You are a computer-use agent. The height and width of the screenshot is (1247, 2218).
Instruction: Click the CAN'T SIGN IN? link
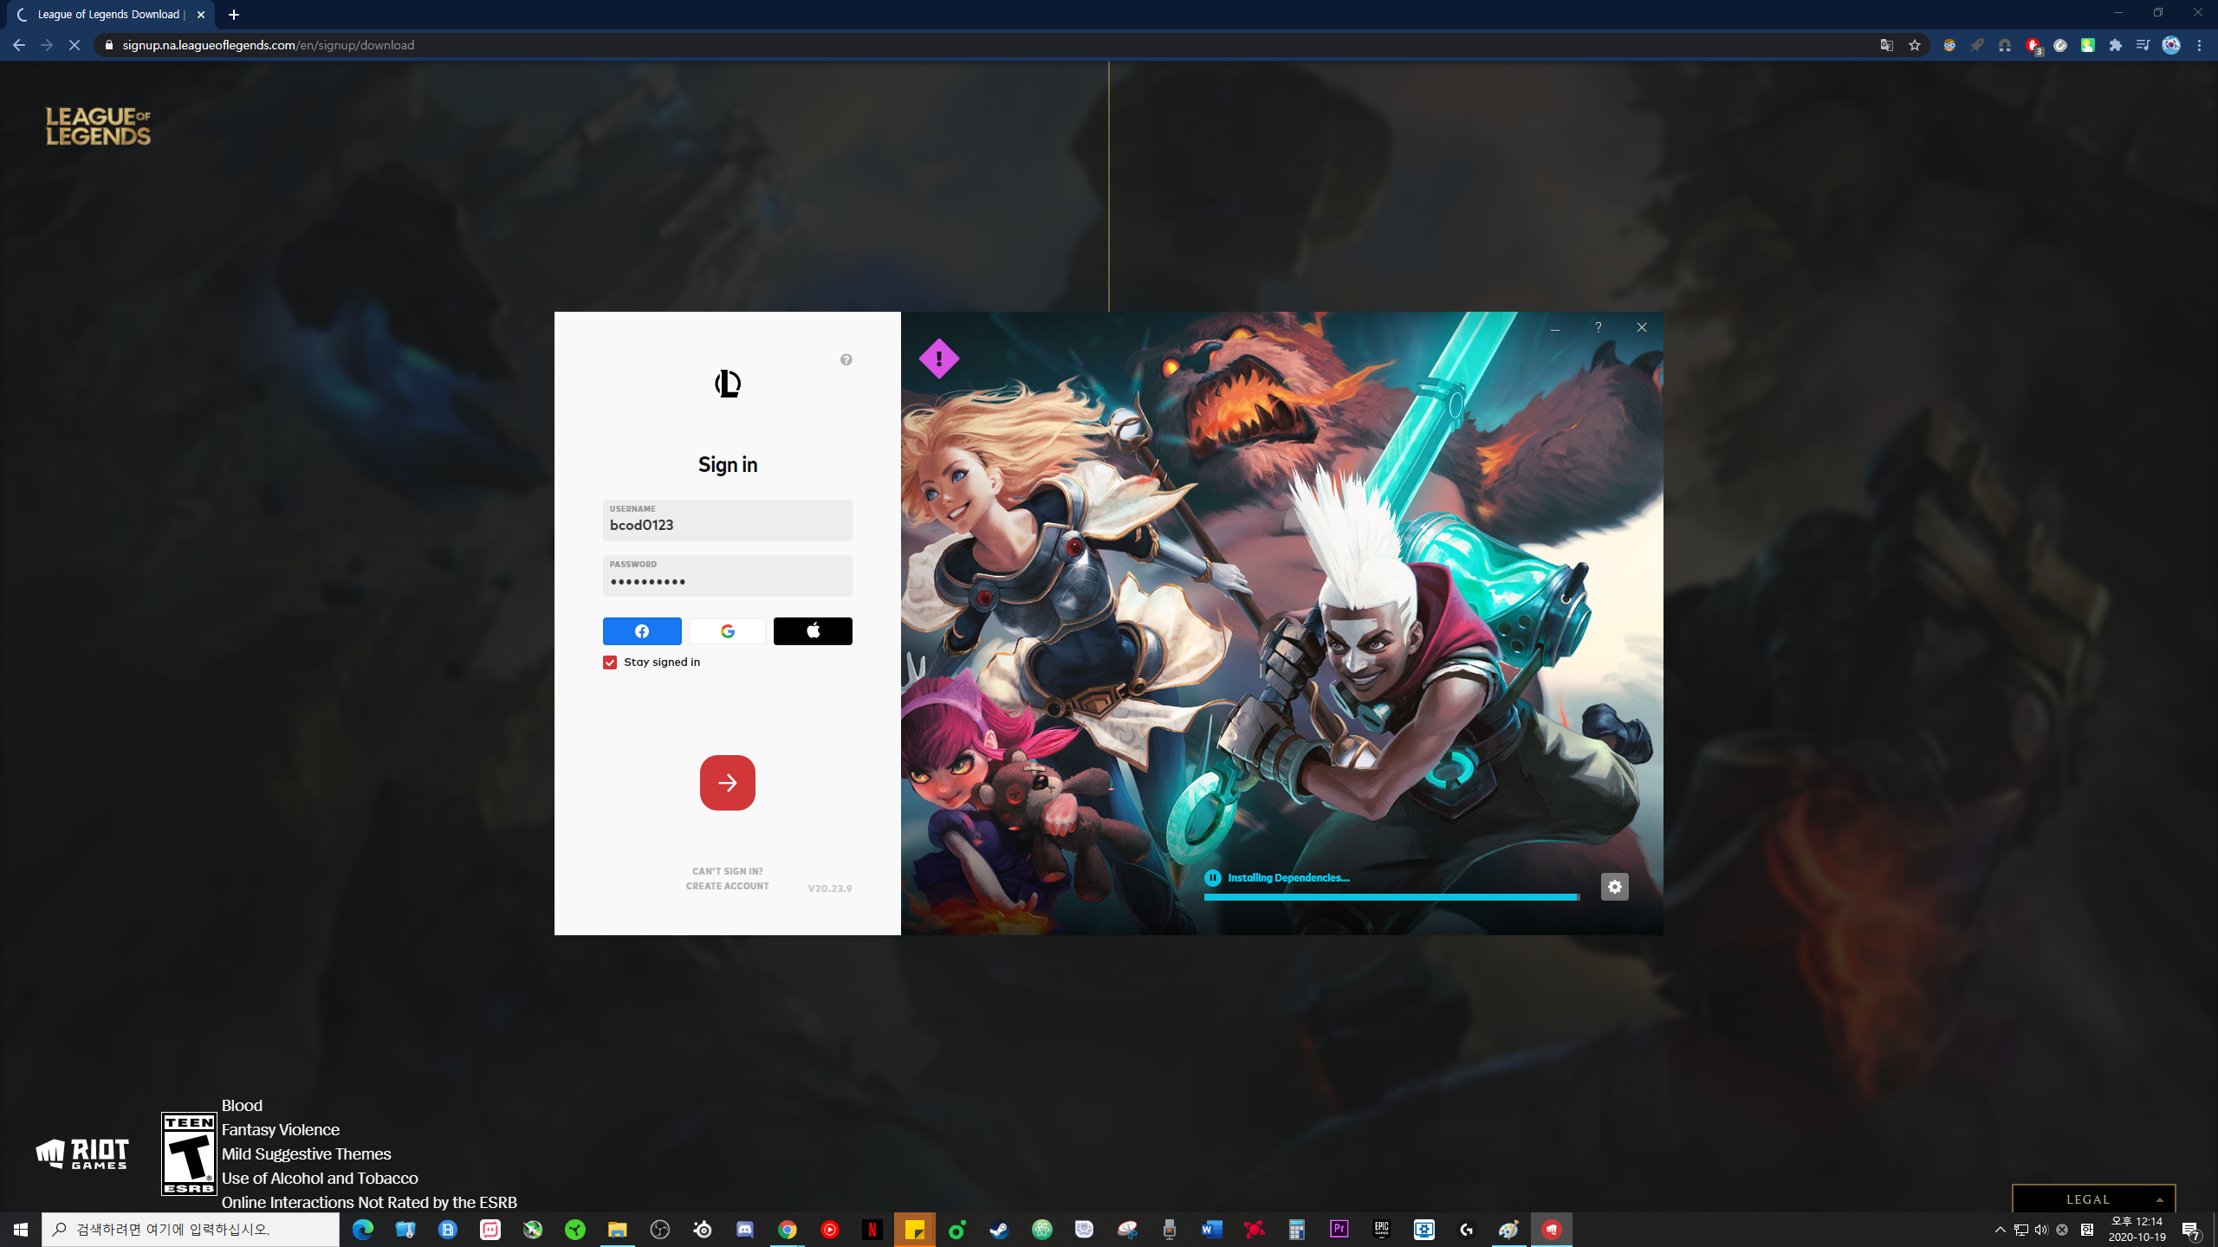[727, 871]
